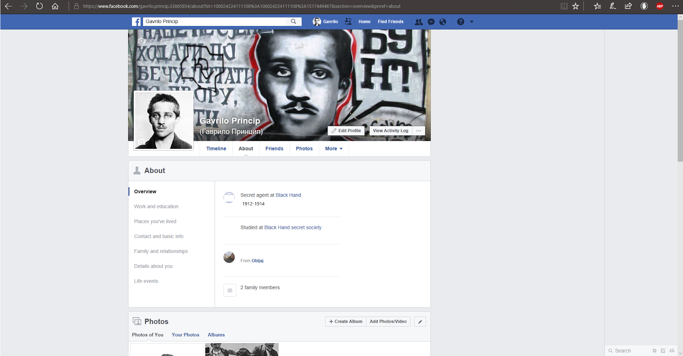This screenshot has width=683, height=356.
Task: Switch to the Timeline tab
Action: pos(216,149)
